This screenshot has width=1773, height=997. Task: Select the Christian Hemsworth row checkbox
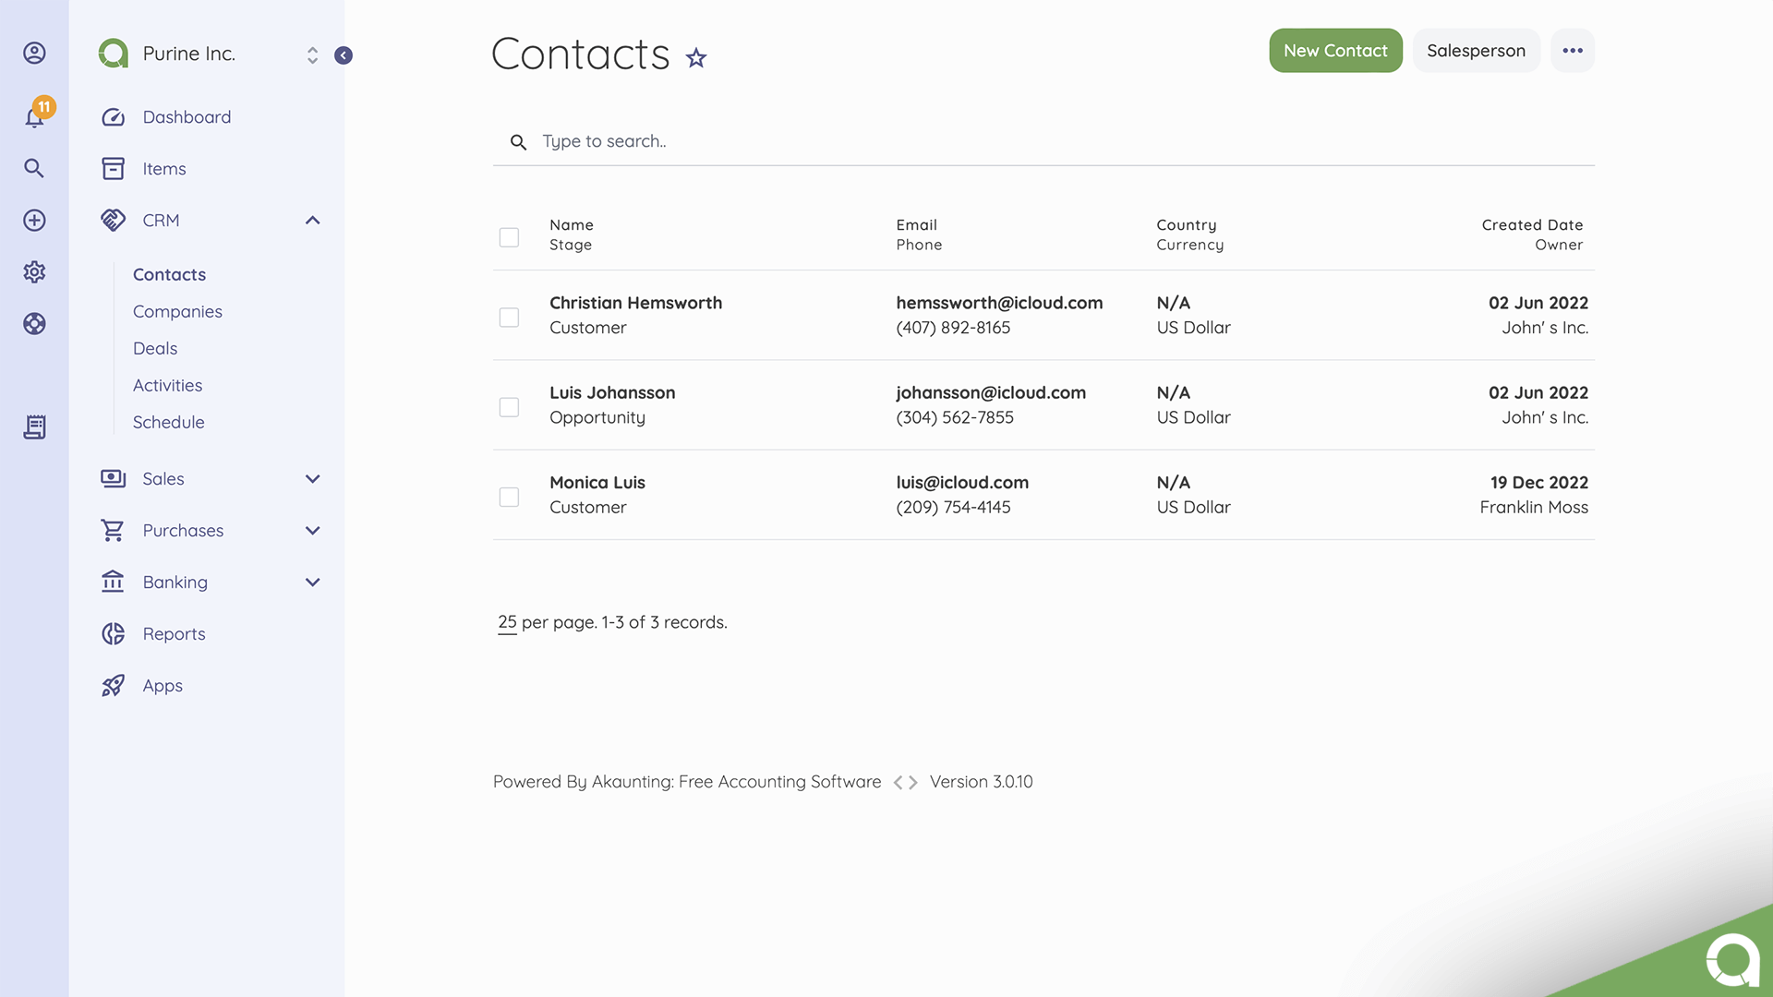click(509, 318)
